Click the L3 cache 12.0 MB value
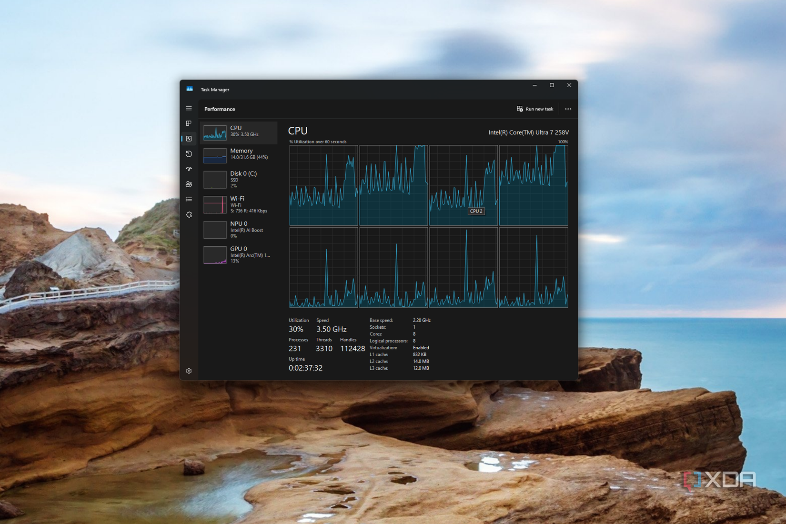Viewport: 786px width, 524px height. (x=421, y=368)
